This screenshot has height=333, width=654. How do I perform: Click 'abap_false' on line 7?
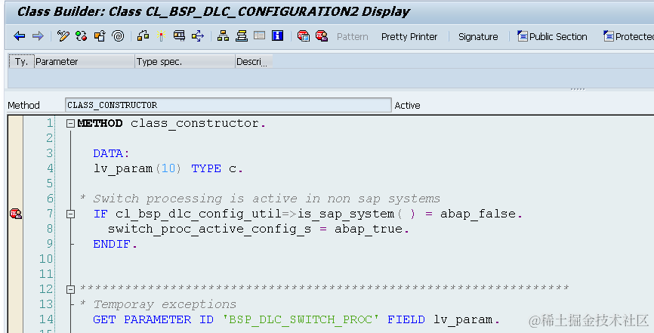click(478, 214)
